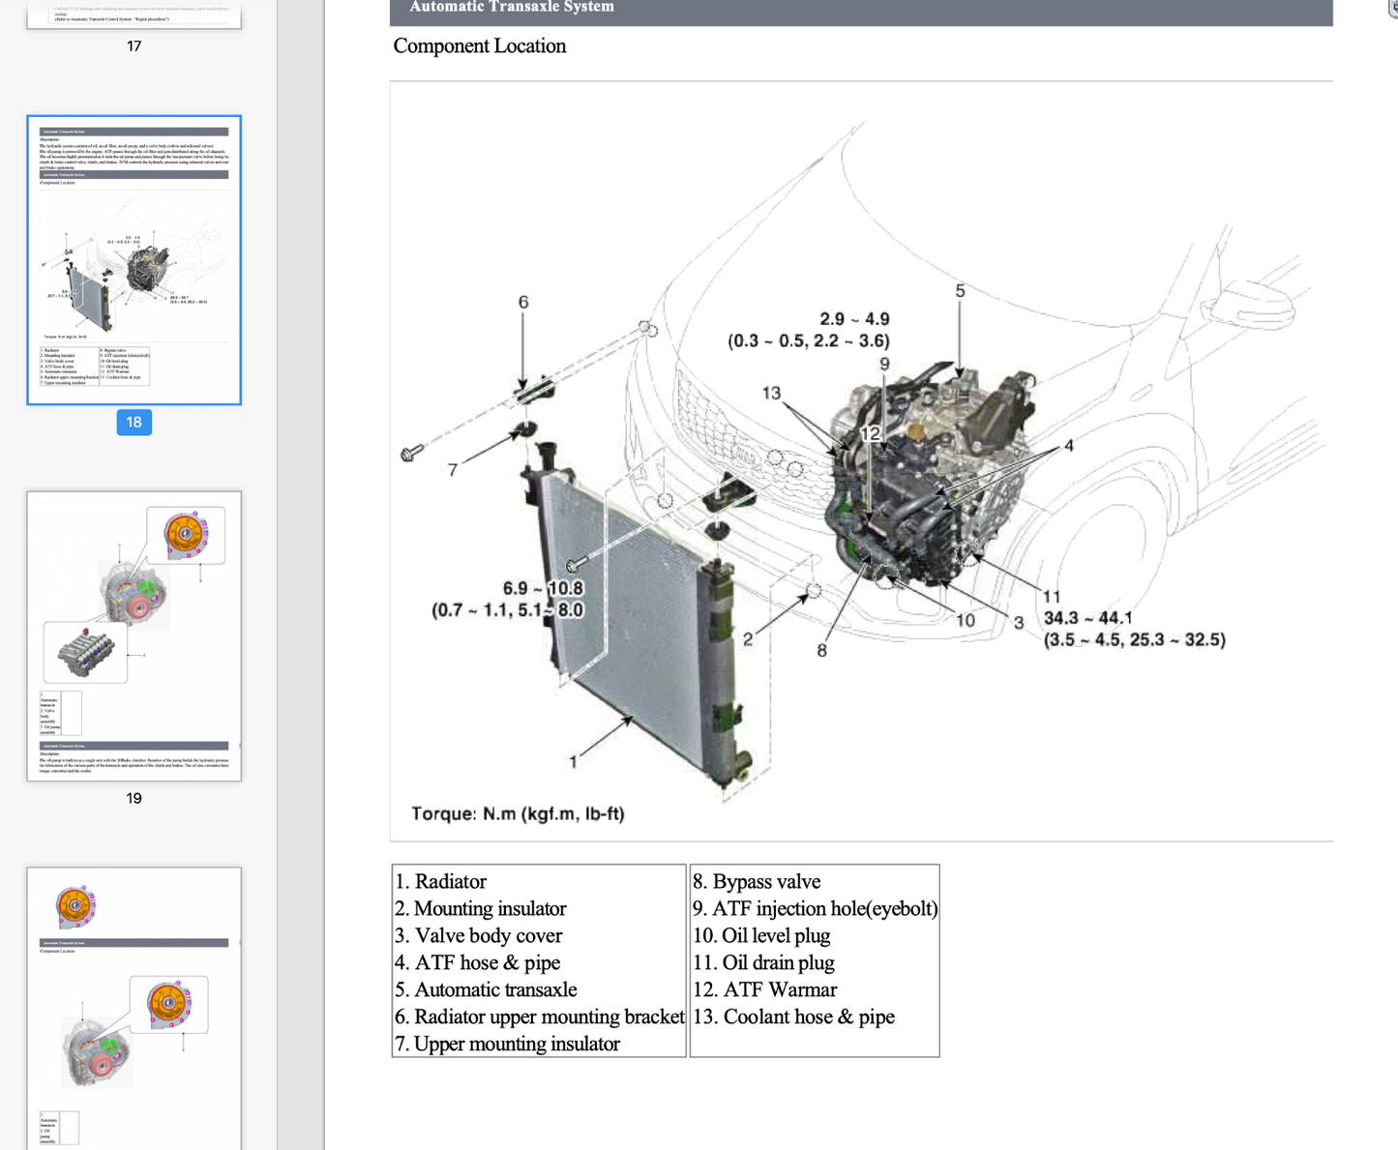Click the page number 17 label
Image resolution: width=1398 pixels, height=1150 pixels.
(134, 46)
